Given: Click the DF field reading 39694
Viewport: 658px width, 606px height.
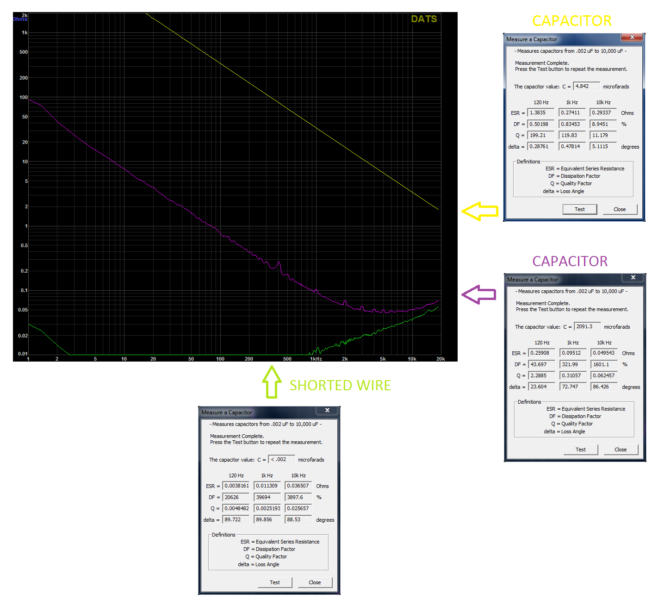Looking at the screenshot, I should 267,497.
